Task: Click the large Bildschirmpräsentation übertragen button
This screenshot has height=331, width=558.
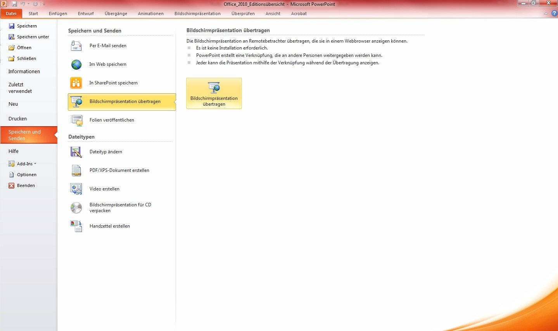Action: (214, 93)
